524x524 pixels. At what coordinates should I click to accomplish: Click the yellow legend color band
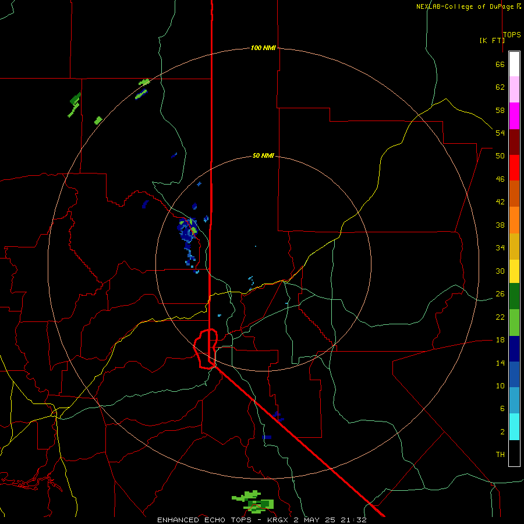pos(514,271)
